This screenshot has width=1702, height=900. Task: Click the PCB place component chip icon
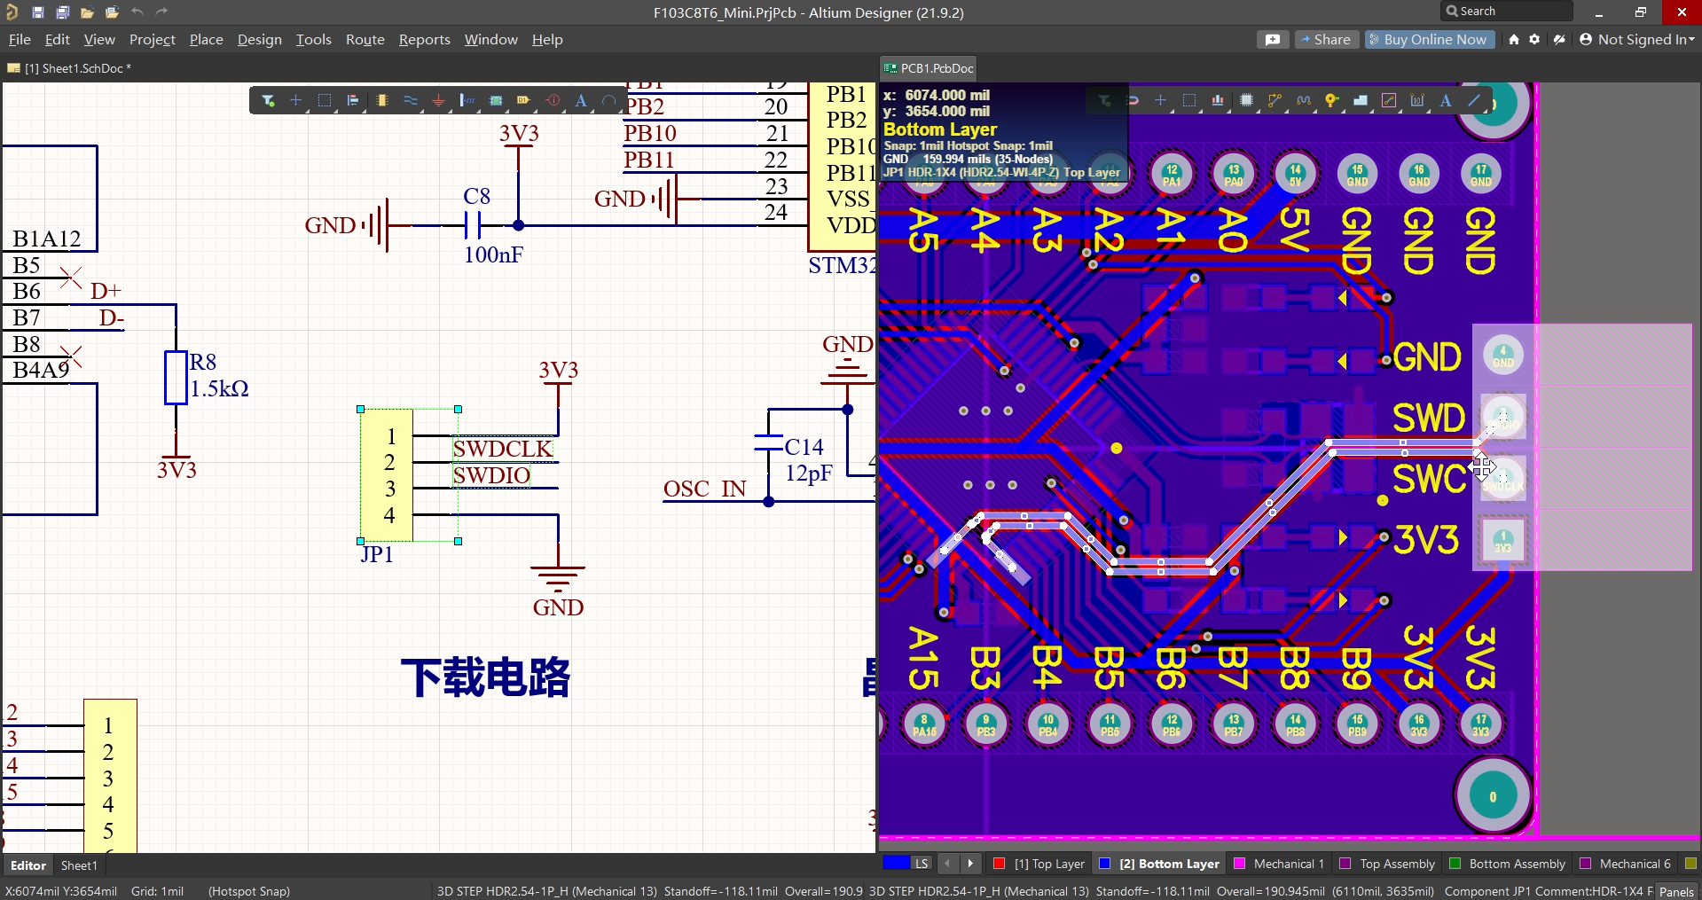coord(1246,100)
